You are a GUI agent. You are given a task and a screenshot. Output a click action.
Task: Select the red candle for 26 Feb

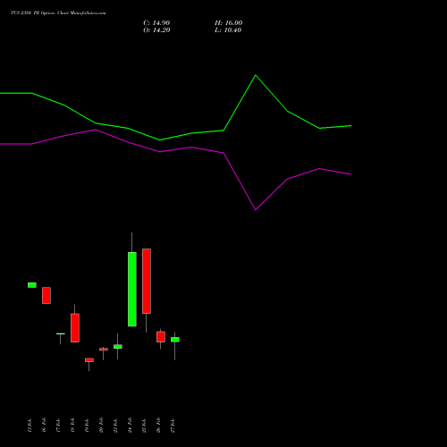click(161, 337)
